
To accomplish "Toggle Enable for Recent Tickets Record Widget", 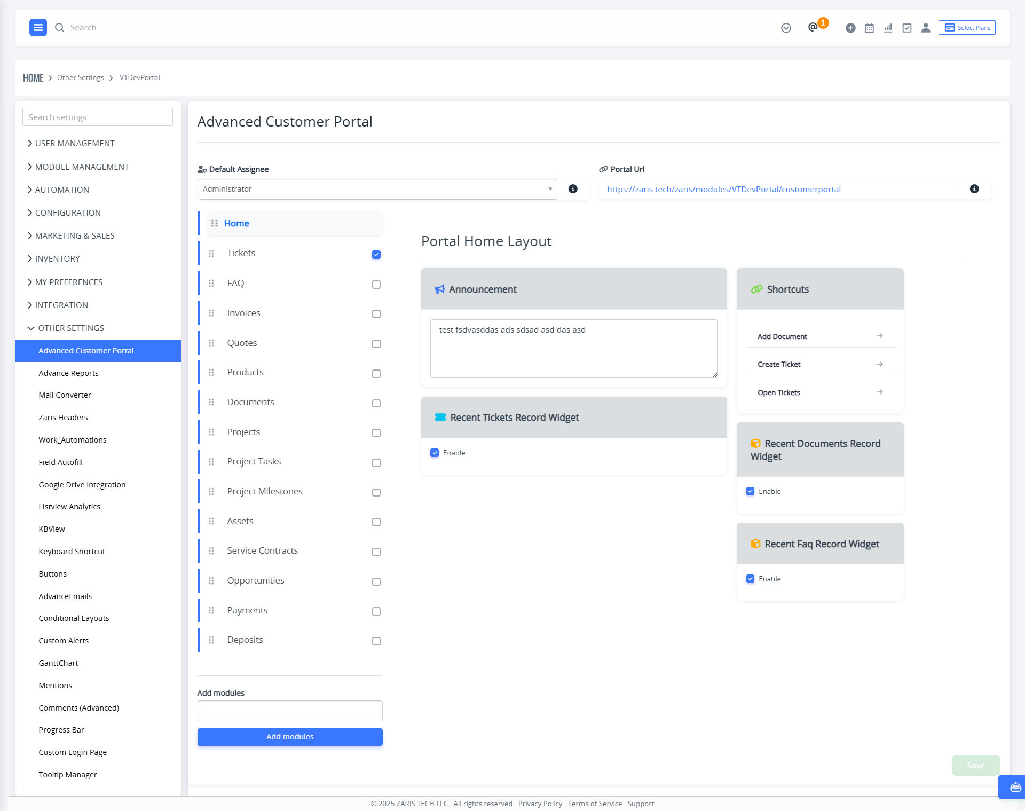I will point(435,453).
